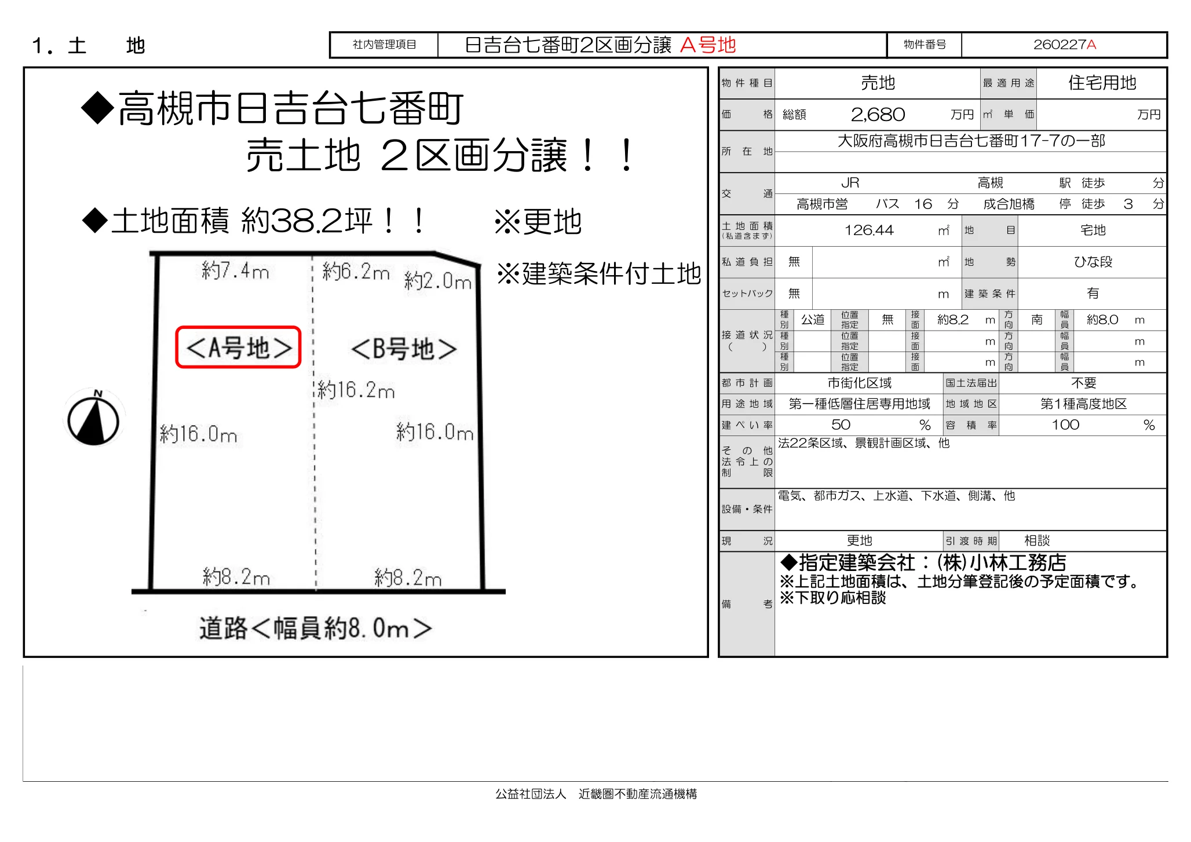Click the total price 2,680

[x=878, y=115]
